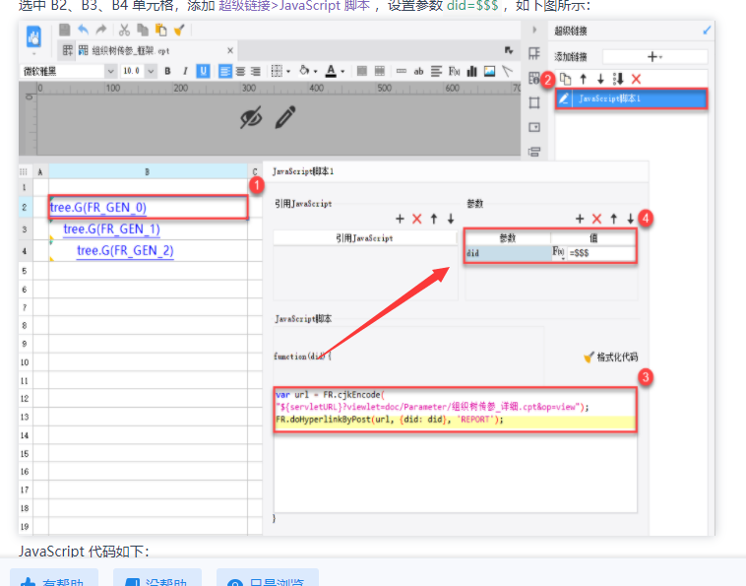The width and height of the screenshot is (746, 586).
Task: Click the format painter brush icon
Action: tap(179, 30)
